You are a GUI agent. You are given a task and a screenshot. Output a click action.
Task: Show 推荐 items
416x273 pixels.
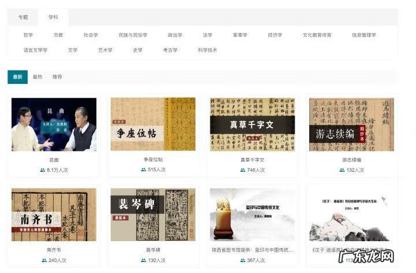pos(57,77)
